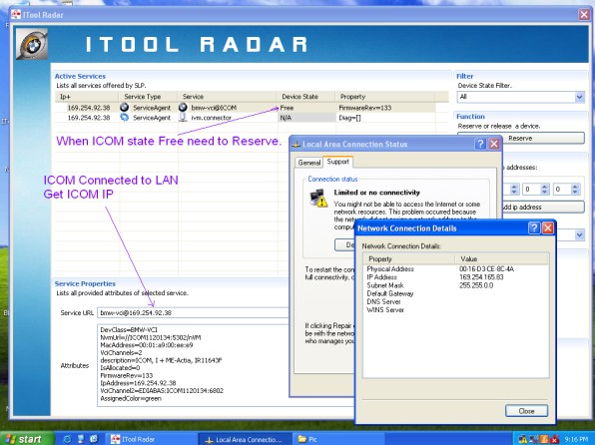Screen dimensions: 595x445
Task: Open the Pic taskbar item
Action: pyautogui.click(x=307, y=439)
